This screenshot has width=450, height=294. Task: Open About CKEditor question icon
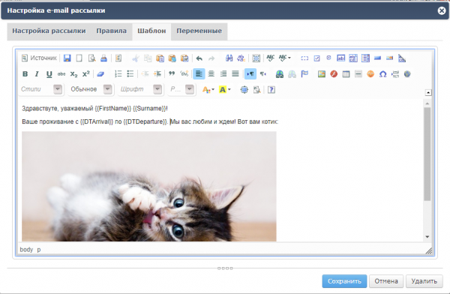(x=271, y=89)
